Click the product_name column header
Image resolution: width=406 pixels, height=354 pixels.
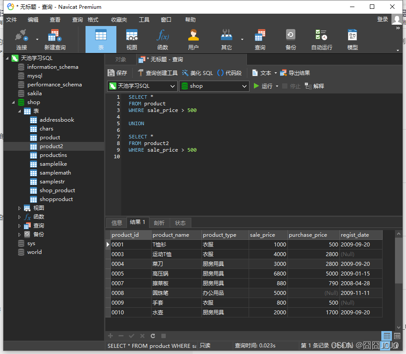[x=176, y=235]
